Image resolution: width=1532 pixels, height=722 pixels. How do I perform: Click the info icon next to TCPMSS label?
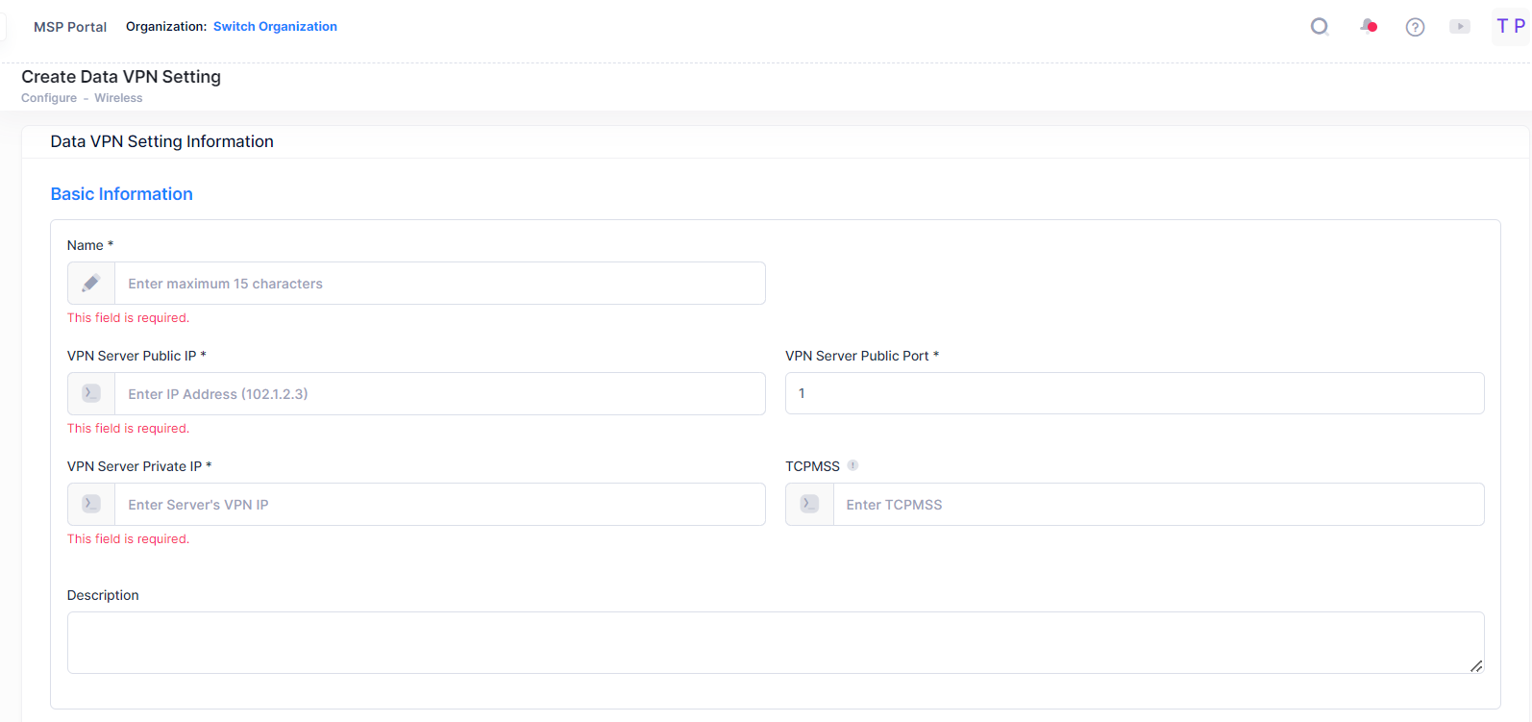tap(852, 466)
